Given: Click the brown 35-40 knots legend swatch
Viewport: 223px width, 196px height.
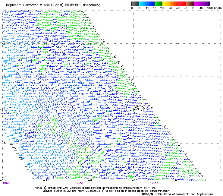Looking at the screenshot, I should (190, 4).
